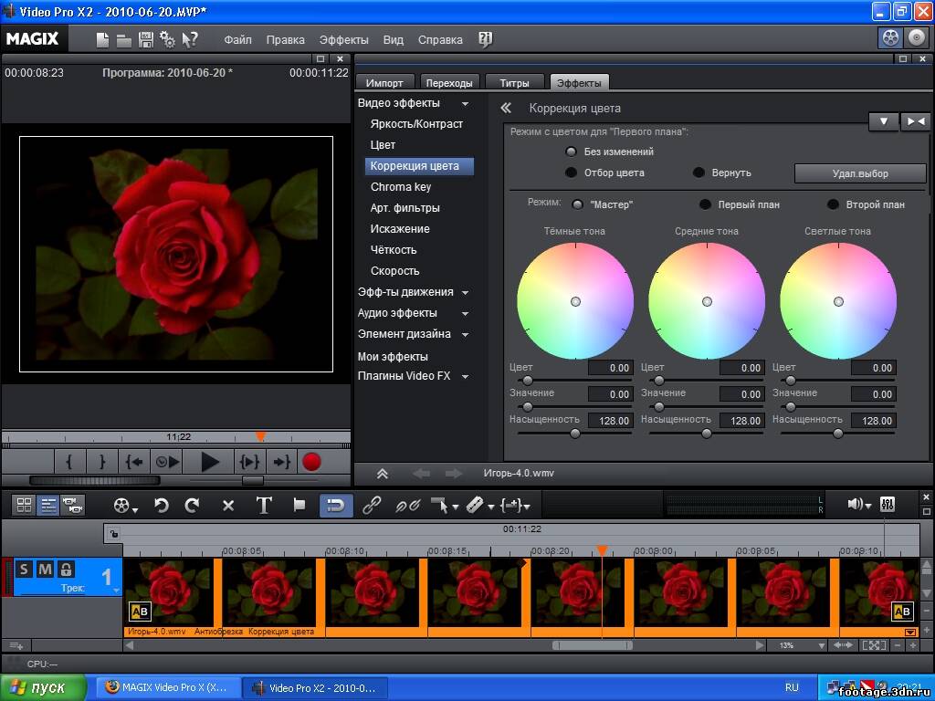935x701 pixels.
Task: Delete the selected object with the X icon
Action: (227, 506)
